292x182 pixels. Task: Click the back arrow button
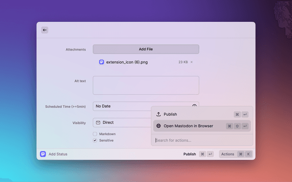pos(44,30)
